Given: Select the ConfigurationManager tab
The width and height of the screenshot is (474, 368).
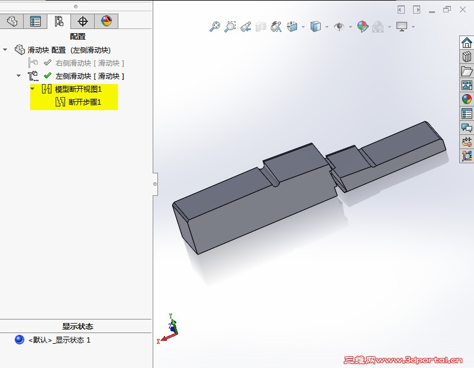Looking at the screenshot, I should 59,21.
